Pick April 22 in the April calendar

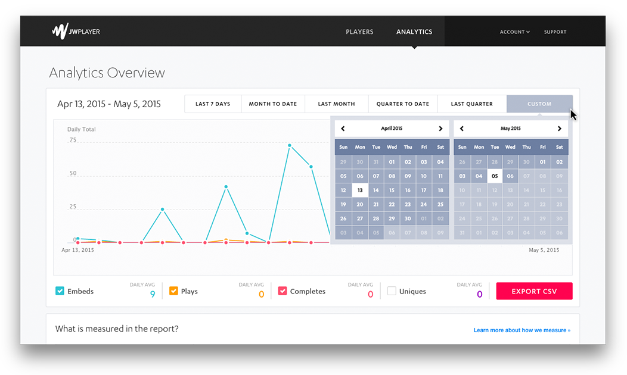pos(392,205)
